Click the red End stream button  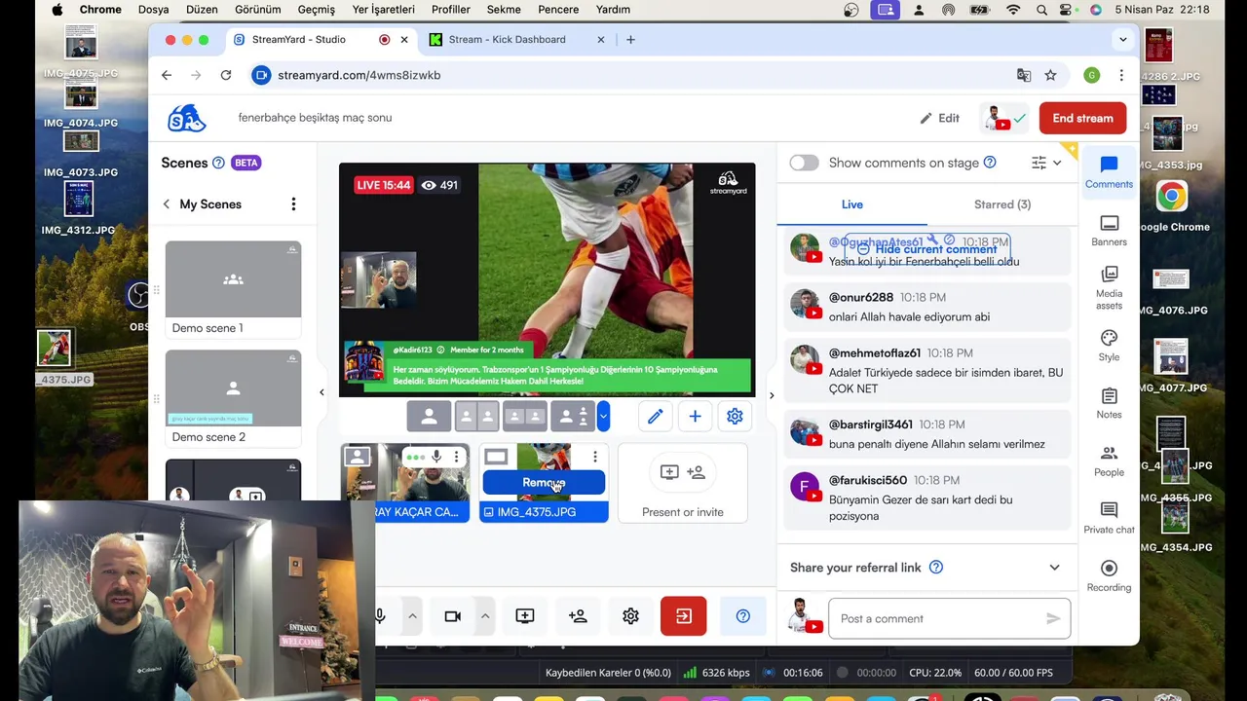[x=1082, y=118]
